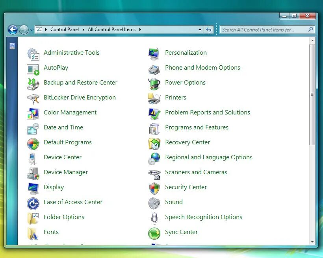
Task: Open the Speech Recognition microphone icon
Action: point(154,218)
